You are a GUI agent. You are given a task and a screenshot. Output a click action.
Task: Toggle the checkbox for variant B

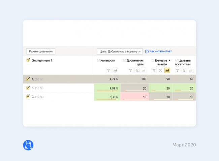tap(28, 88)
